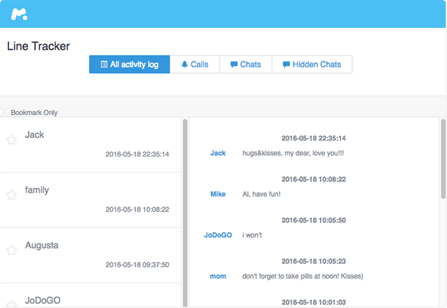447x308 pixels.
Task: Click date 2016-05-18 09:37:50 under Augusta
Action: coord(138,264)
